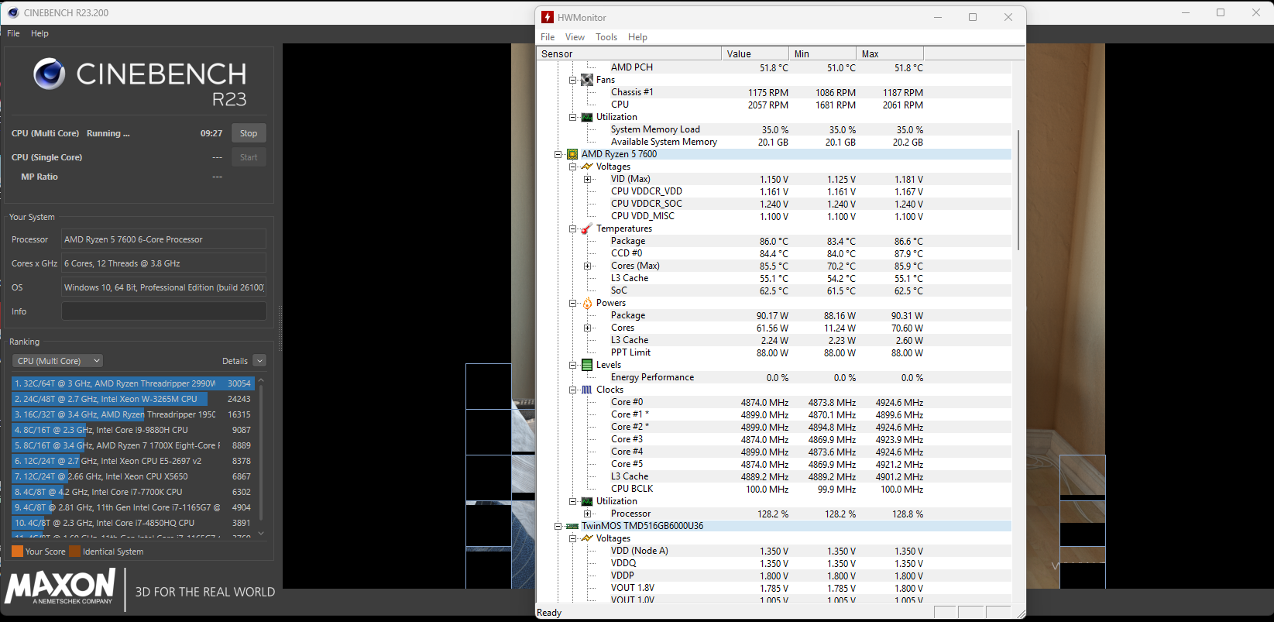Open the View menu in HWMonitor
The height and width of the screenshot is (622, 1274).
[x=575, y=37]
